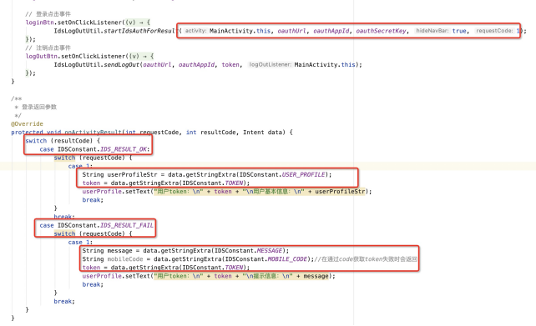Screen dimensions: 536x326
Task: Click oauthAppId in the sendLogOut call
Action: click(x=196, y=65)
